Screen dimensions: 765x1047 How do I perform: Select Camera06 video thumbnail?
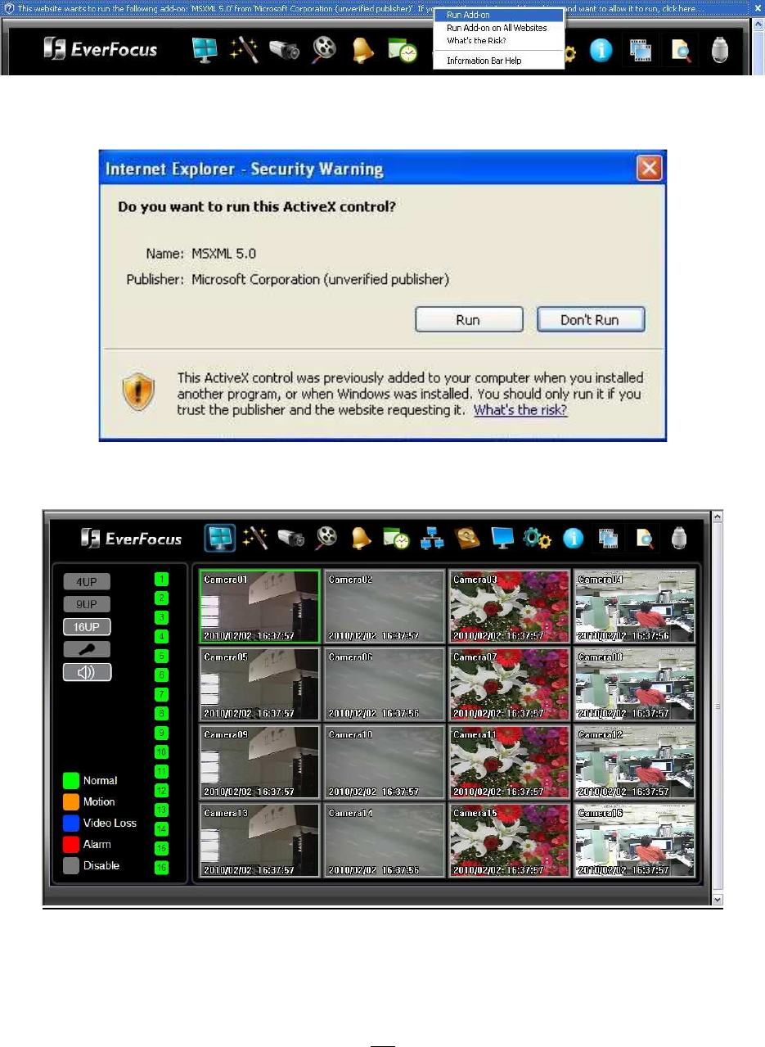(x=385, y=684)
